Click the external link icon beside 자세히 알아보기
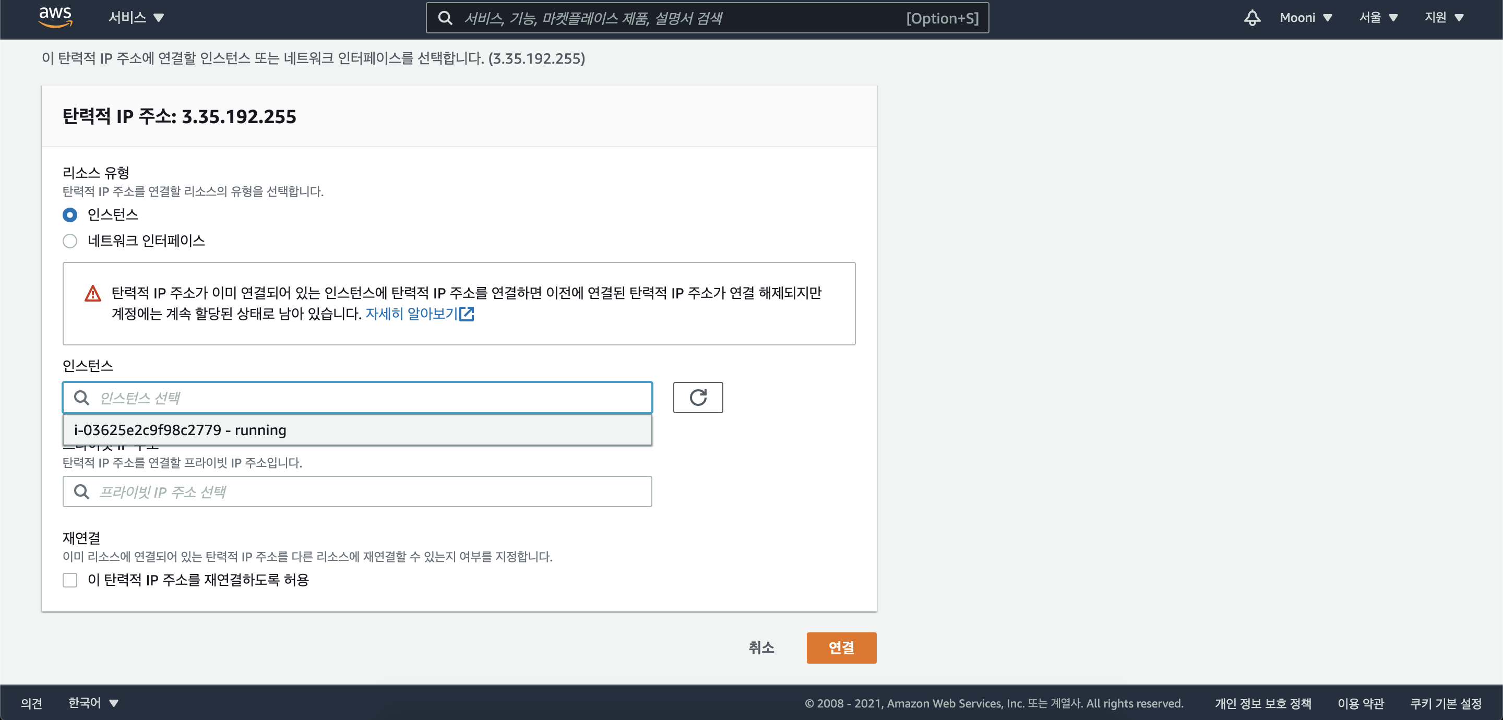The image size is (1503, 720). click(467, 314)
